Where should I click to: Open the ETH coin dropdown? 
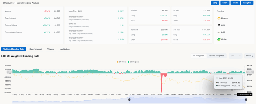(x=235, y=56)
